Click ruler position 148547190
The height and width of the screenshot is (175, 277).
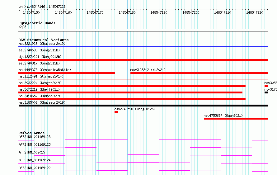pos(159,12)
